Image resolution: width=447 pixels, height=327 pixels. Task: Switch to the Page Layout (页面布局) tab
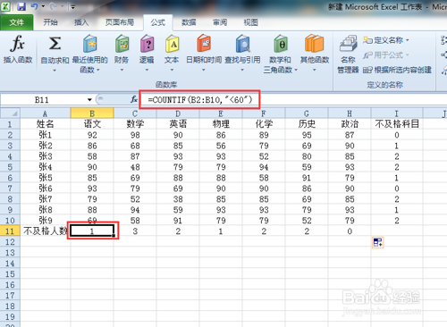click(120, 22)
